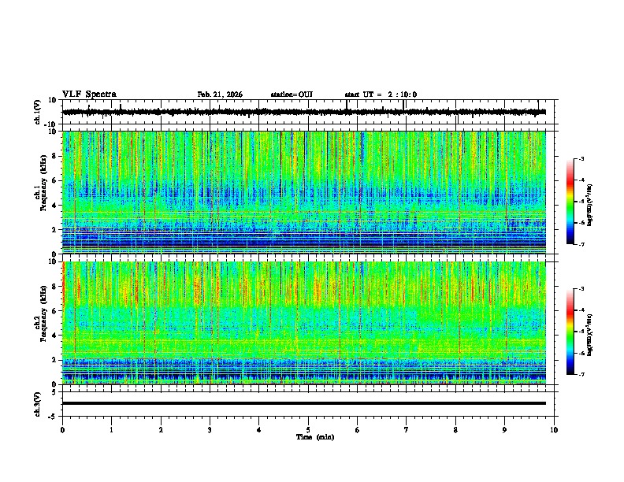Click the ch.1 waveform trace panel

310,112
